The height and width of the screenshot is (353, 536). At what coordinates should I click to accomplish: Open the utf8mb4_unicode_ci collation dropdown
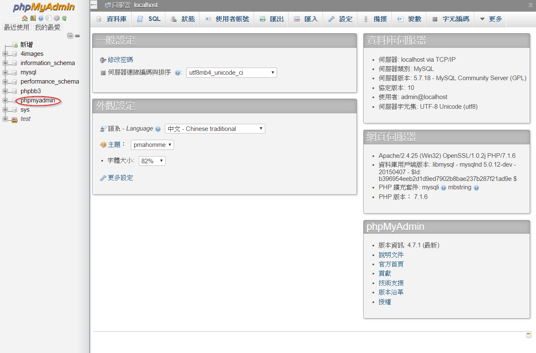click(231, 73)
